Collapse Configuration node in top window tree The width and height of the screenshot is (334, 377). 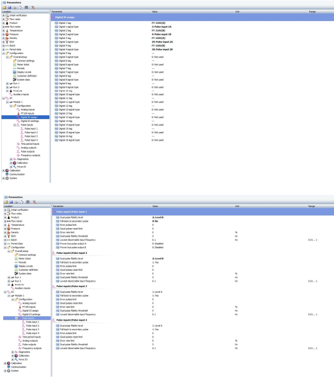coord(3,53)
